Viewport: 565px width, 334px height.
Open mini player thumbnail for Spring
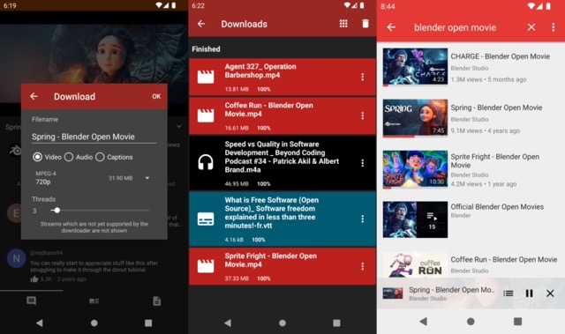pos(393,293)
